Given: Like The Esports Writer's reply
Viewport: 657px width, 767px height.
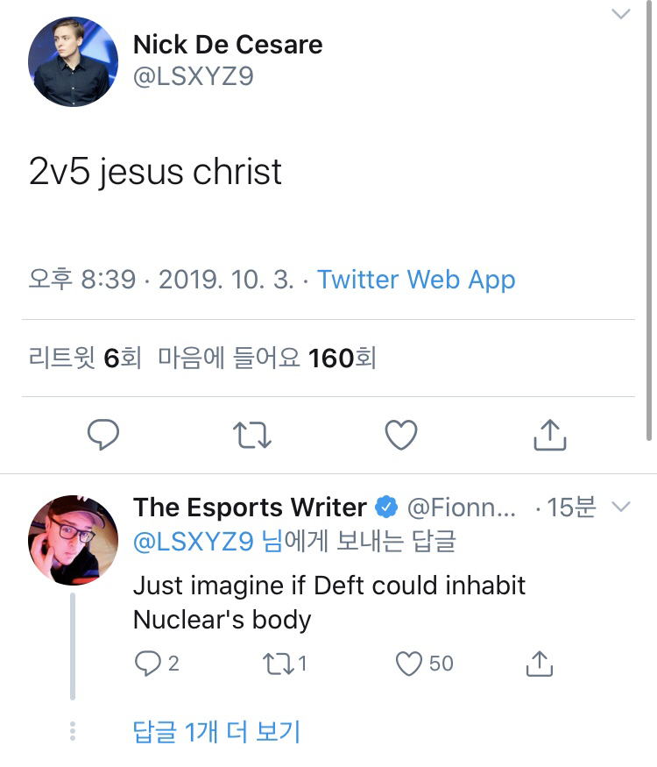Looking at the screenshot, I should point(410,664).
